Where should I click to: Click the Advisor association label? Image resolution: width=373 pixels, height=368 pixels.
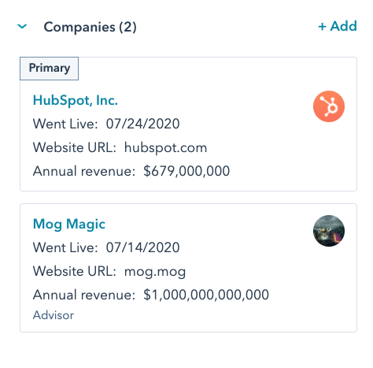54,315
